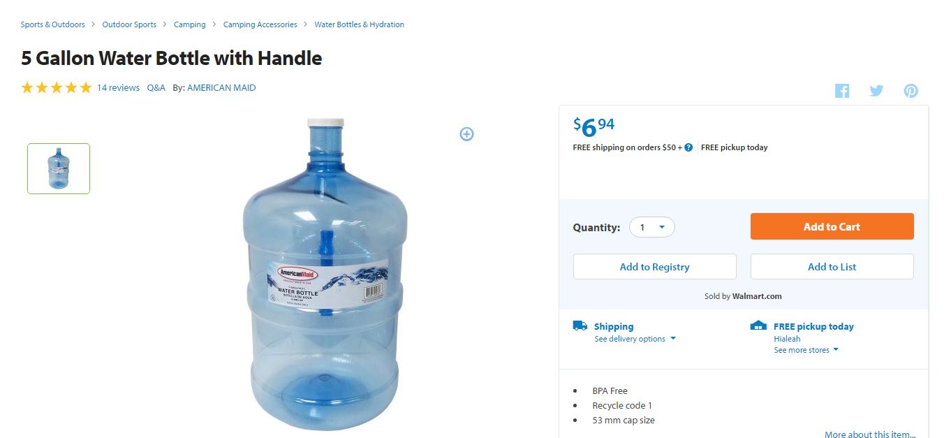Click the shipping truck icon
951x438 pixels.
580,326
